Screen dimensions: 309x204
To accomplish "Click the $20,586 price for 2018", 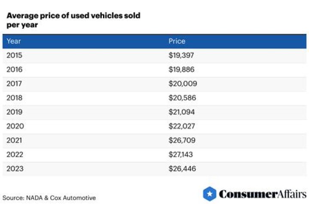I will 183,98.
